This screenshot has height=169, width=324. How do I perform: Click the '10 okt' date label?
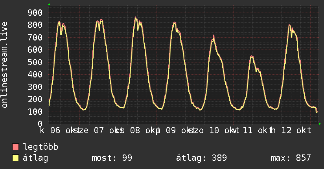coord(224,130)
